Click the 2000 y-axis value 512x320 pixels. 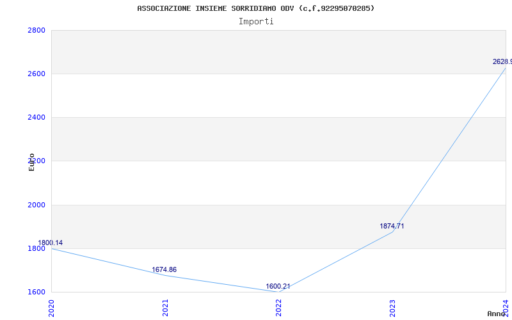tap(36, 205)
